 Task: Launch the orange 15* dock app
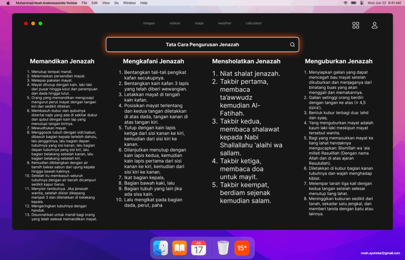[242, 248]
